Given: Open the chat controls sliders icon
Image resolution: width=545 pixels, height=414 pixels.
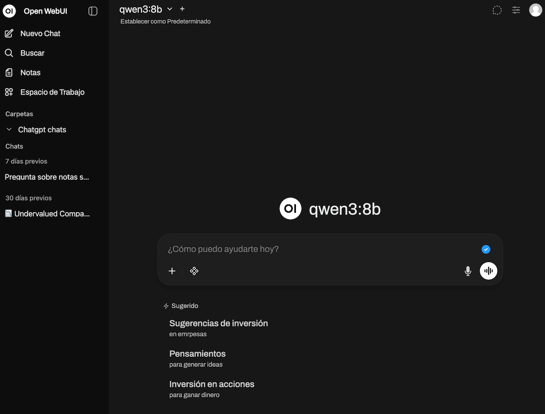Looking at the screenshot, I should point(516,10).
